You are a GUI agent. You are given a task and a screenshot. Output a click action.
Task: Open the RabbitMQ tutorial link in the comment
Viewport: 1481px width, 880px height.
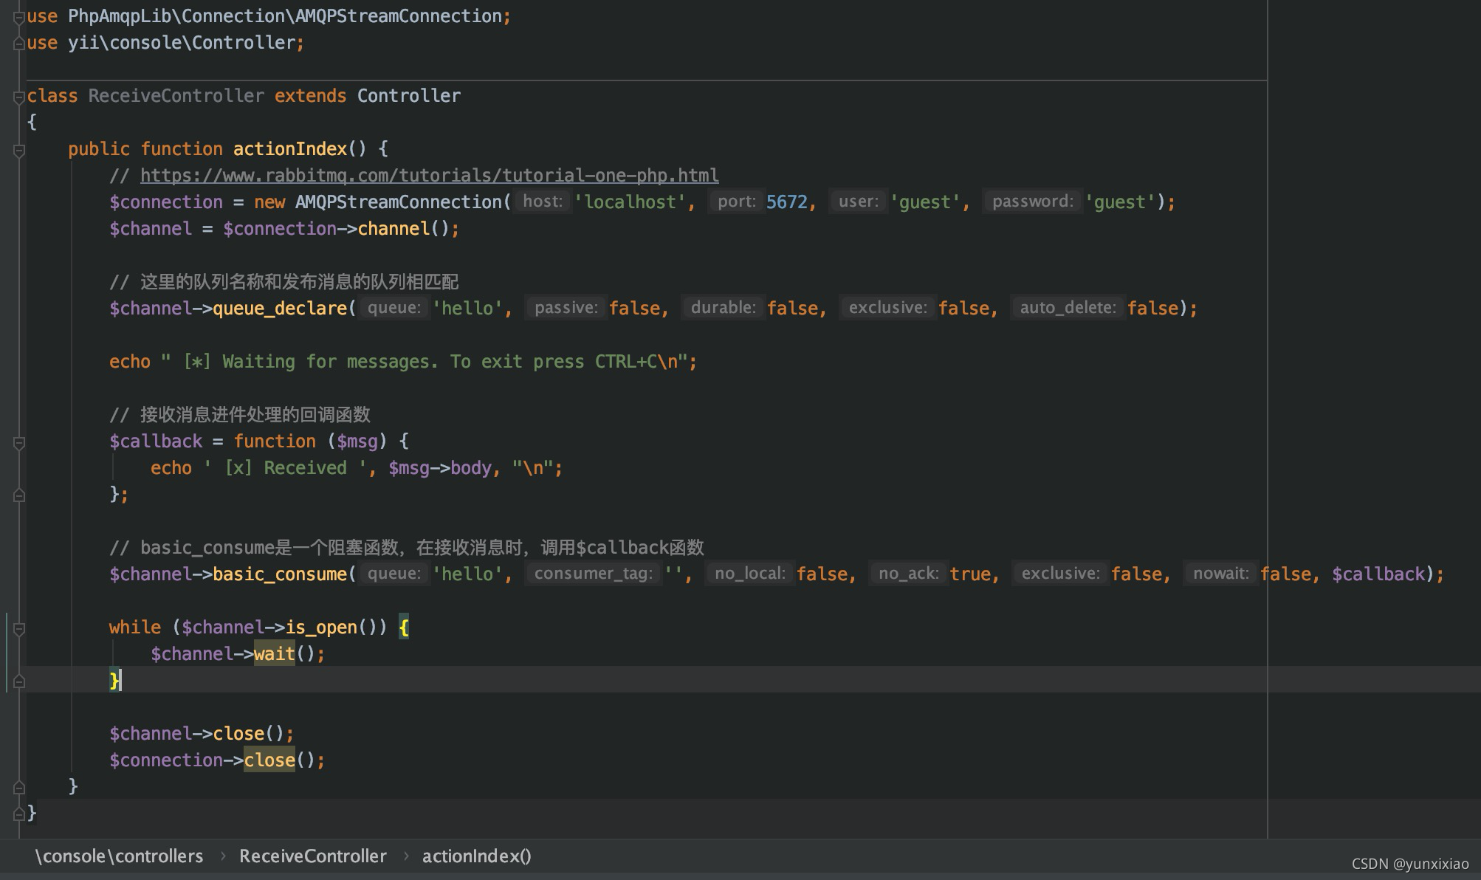428,175
